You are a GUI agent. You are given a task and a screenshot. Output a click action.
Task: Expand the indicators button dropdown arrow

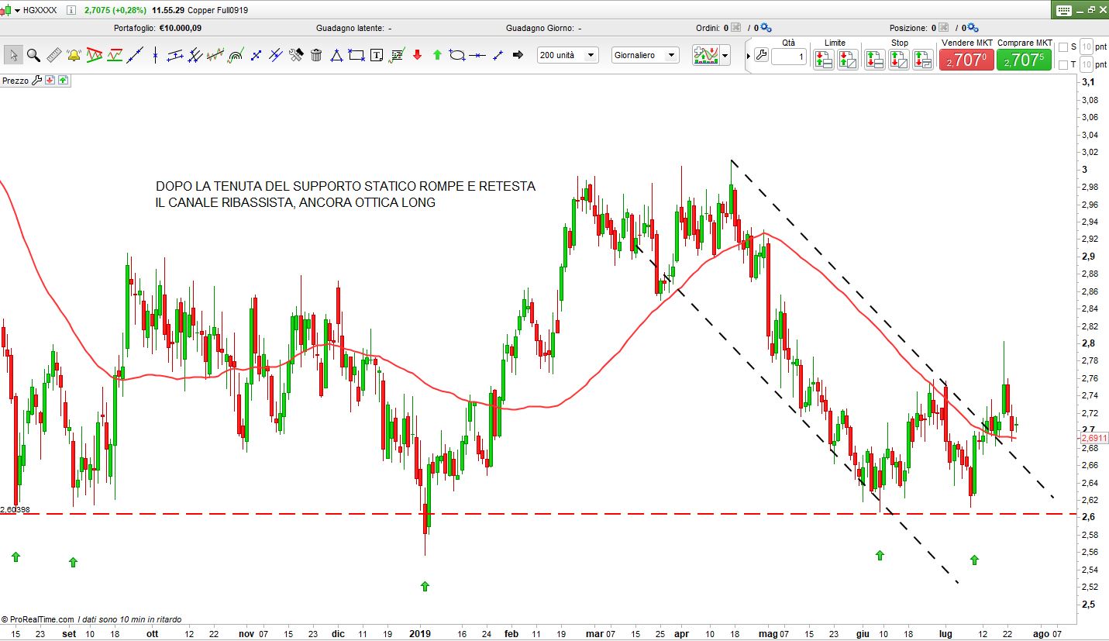[725, 55]
